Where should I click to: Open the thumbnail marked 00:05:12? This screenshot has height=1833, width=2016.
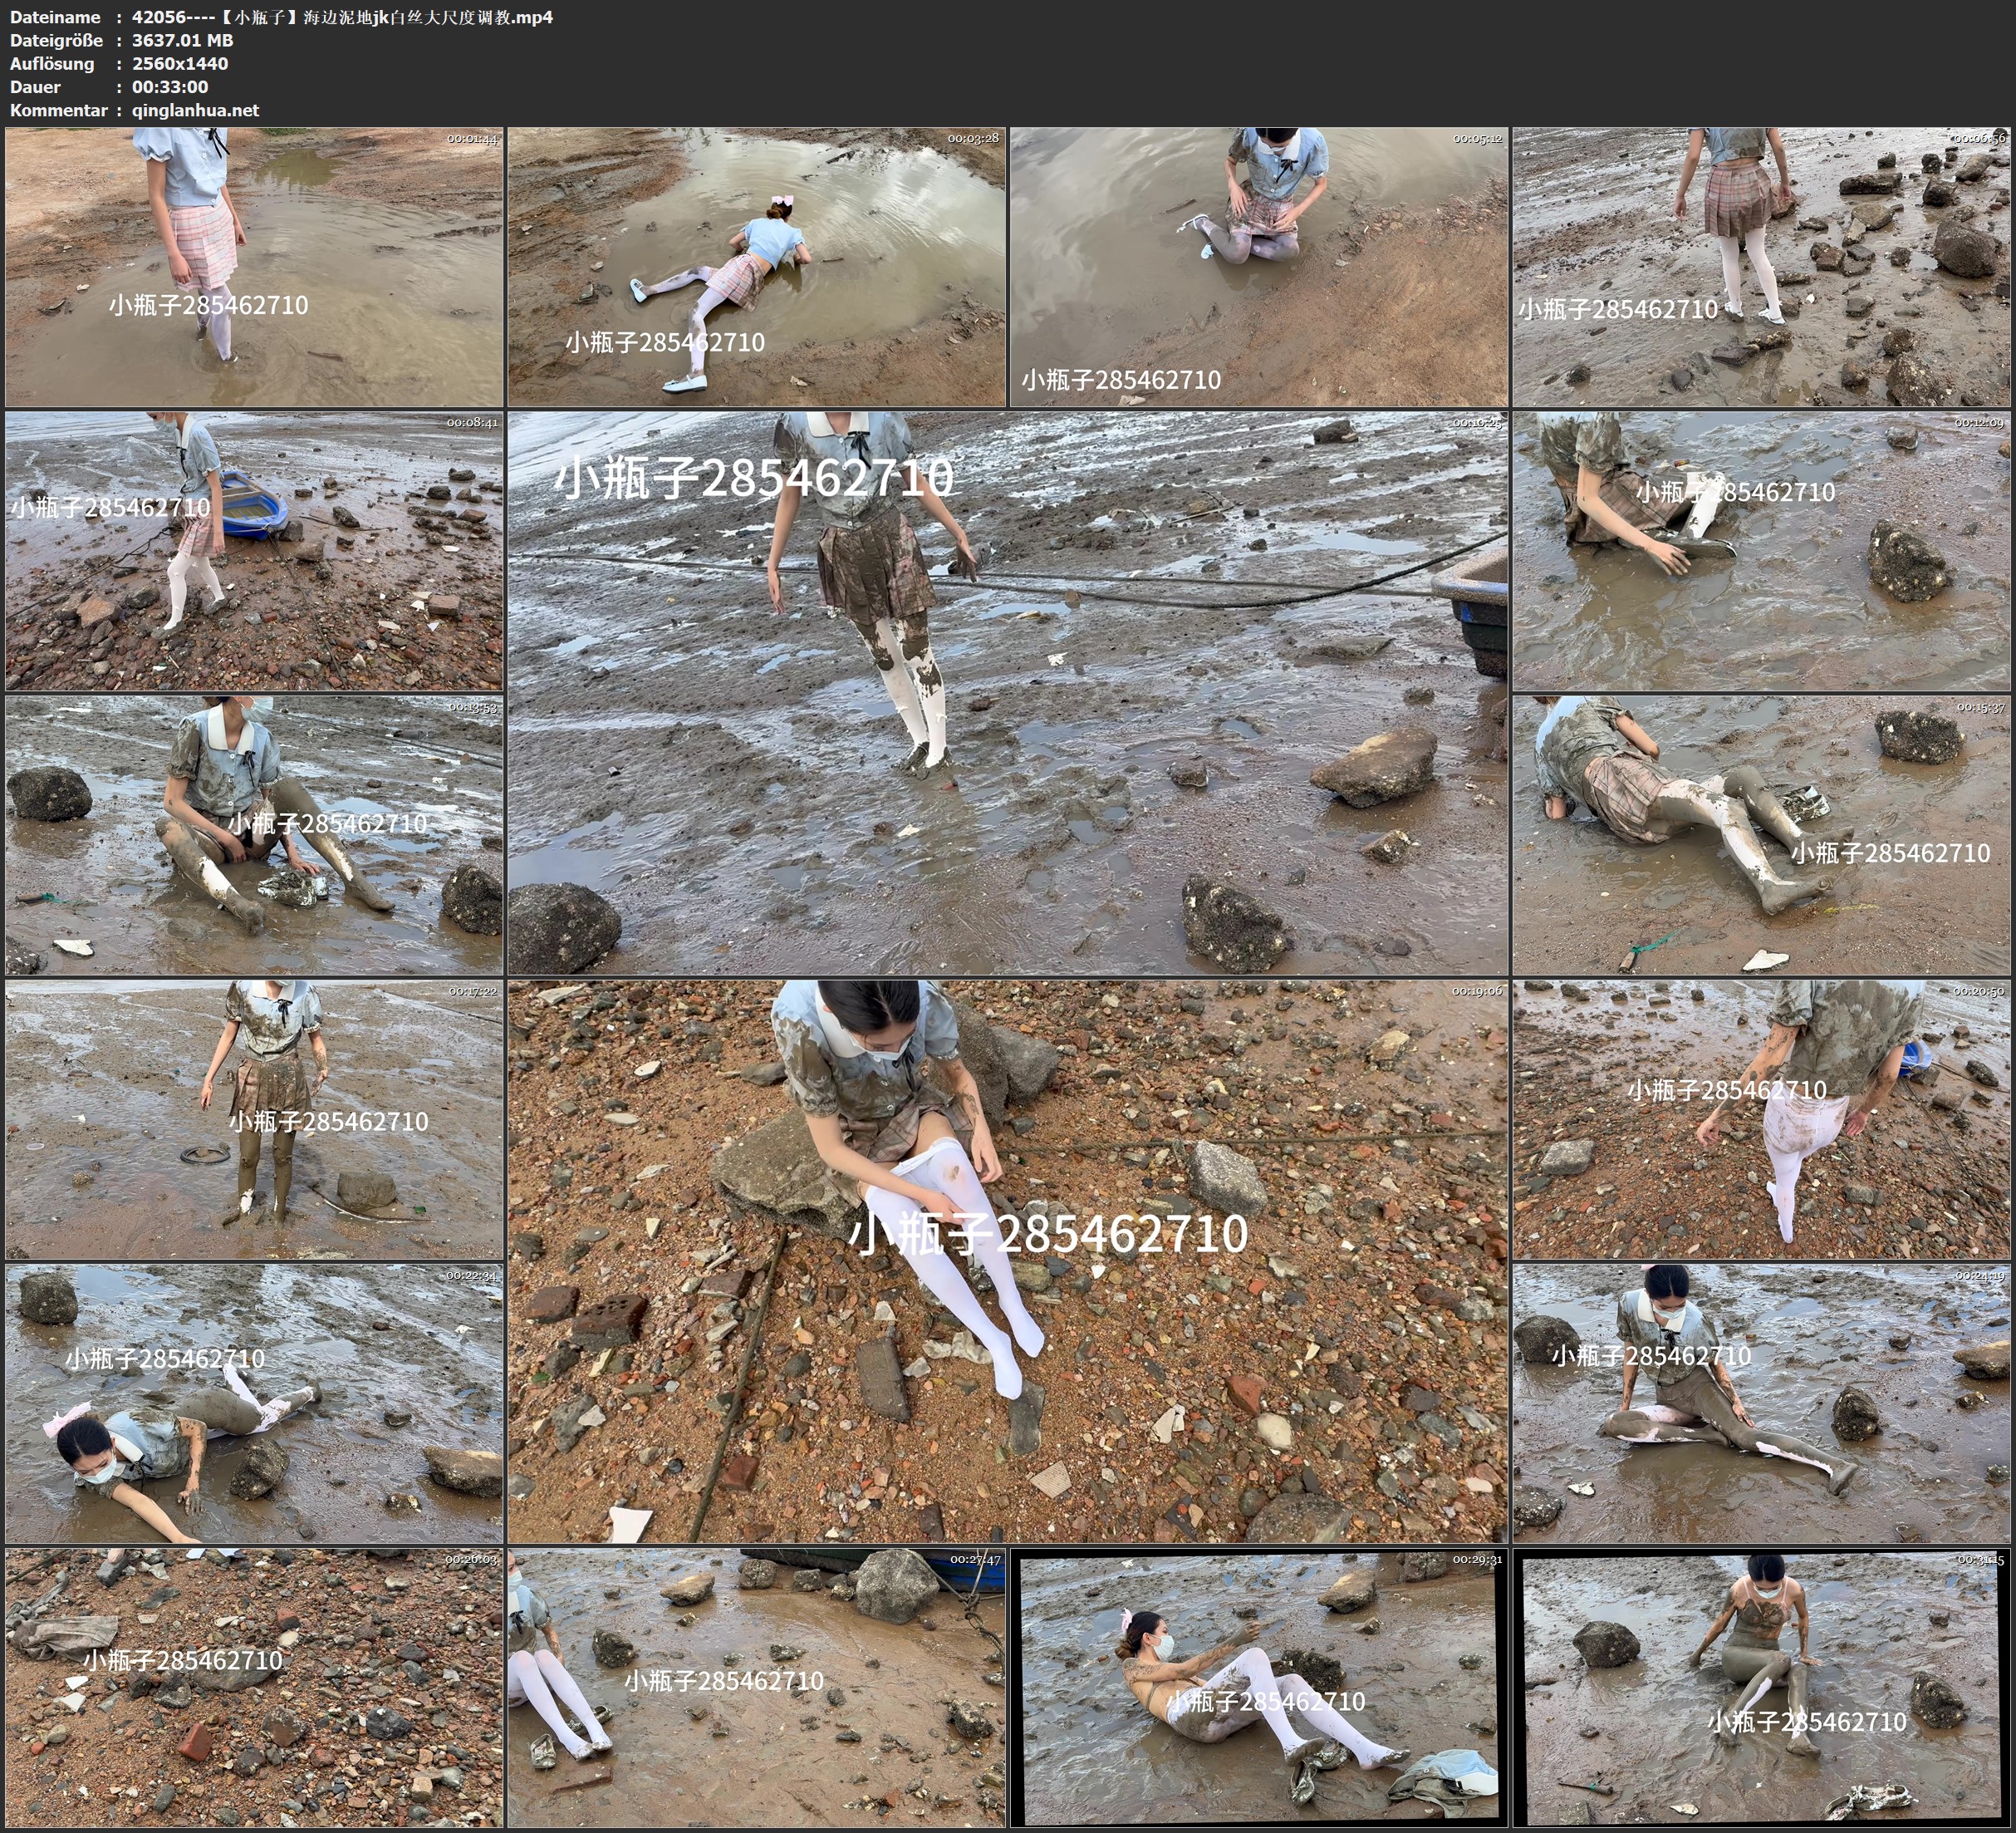coord(1258,266)
